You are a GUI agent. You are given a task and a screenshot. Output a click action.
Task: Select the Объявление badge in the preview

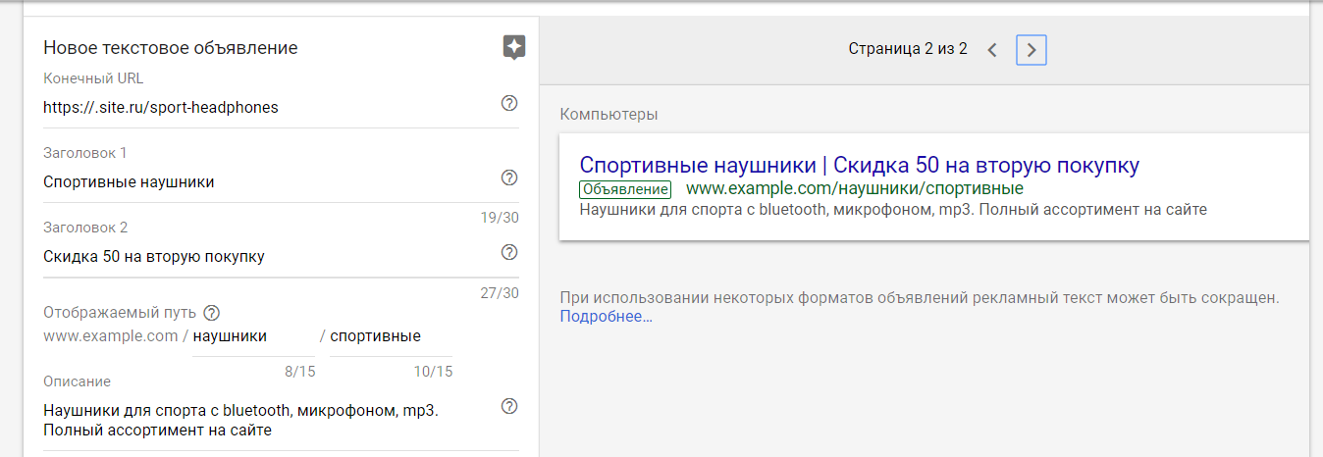tap(625, 189)
